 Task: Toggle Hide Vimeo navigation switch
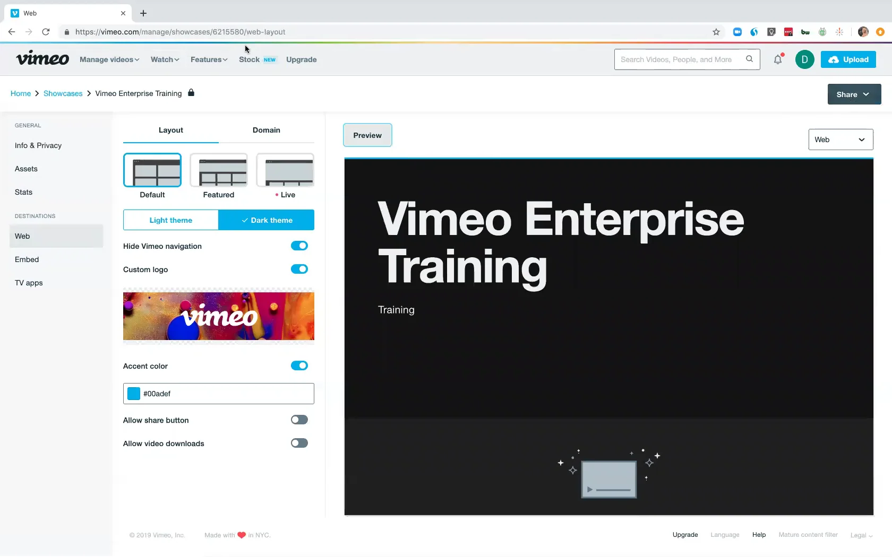pos(299,246)
